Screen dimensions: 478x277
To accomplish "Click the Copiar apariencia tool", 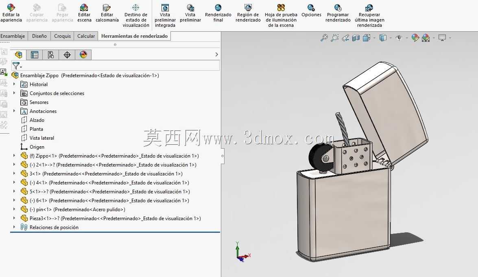I will 37,13.
